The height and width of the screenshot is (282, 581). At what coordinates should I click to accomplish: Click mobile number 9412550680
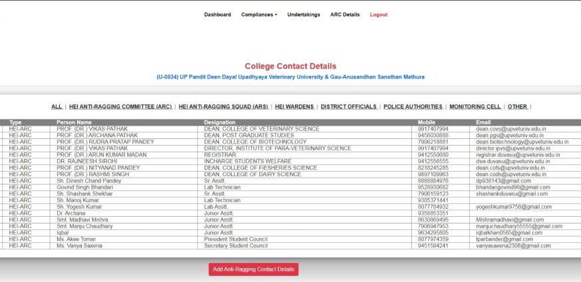click(433, 155)
